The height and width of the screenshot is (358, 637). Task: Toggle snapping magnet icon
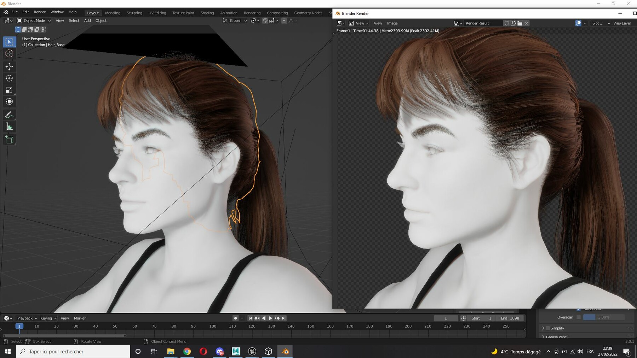click(x=265, y=20)
